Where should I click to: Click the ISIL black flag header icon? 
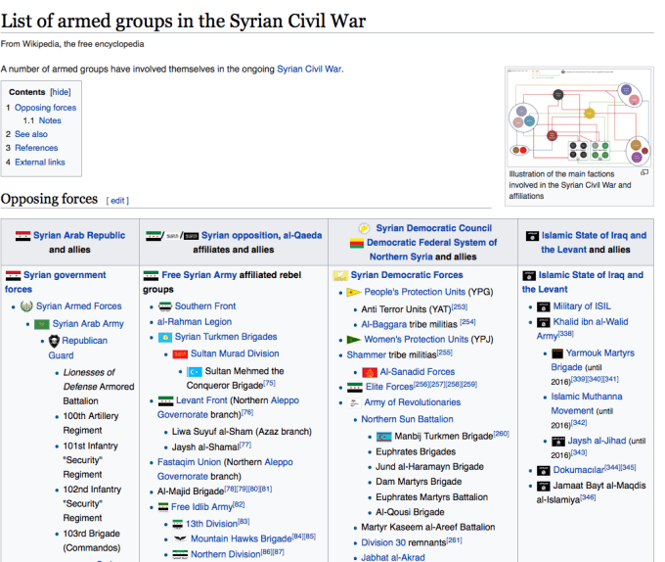pyautogui.click(x=533, y=236)
